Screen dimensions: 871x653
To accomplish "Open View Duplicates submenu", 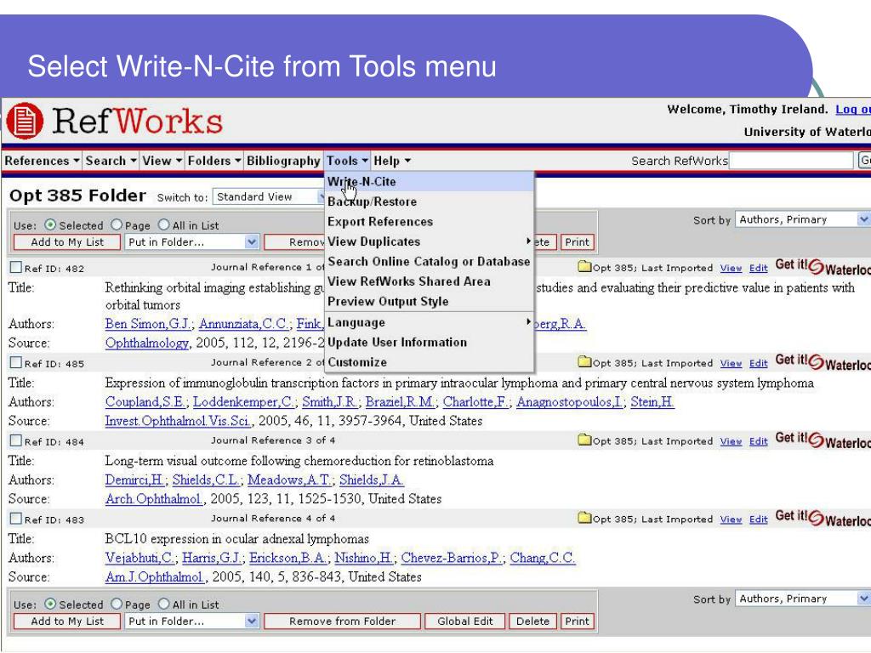I will point(429,241).
